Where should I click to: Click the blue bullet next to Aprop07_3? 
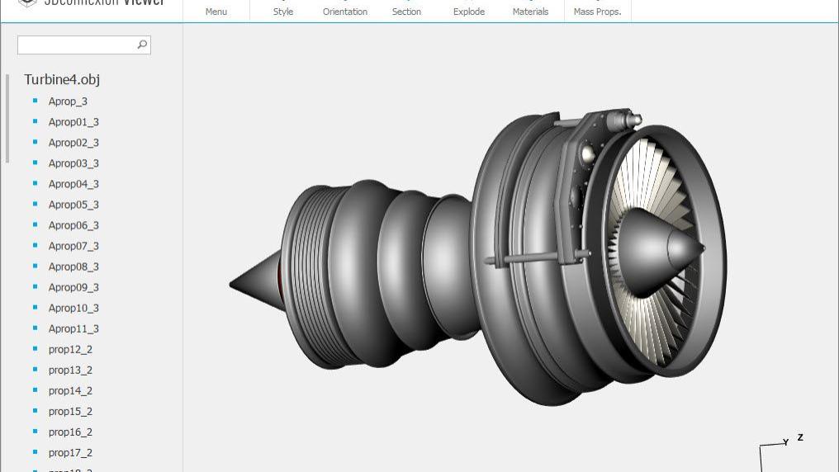[x=36, y=245]
